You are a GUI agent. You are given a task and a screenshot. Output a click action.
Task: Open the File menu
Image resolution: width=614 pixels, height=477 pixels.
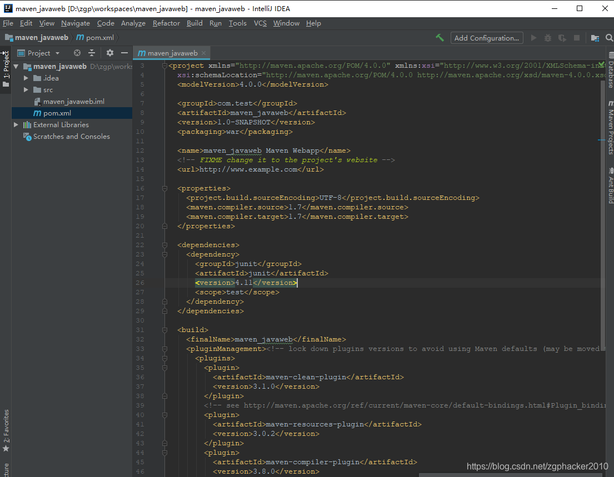coord(8,23)
